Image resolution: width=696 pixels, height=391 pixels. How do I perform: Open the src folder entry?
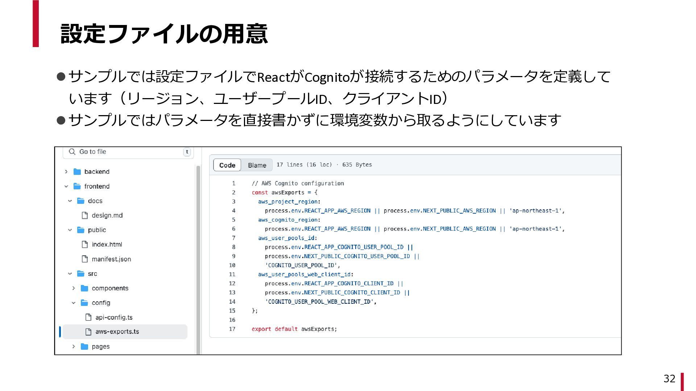pos(92,274)
